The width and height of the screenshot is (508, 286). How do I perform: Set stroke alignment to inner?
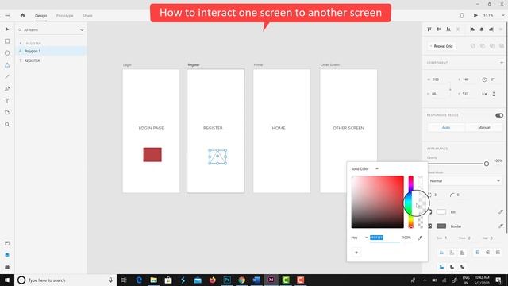coord(441,253)
